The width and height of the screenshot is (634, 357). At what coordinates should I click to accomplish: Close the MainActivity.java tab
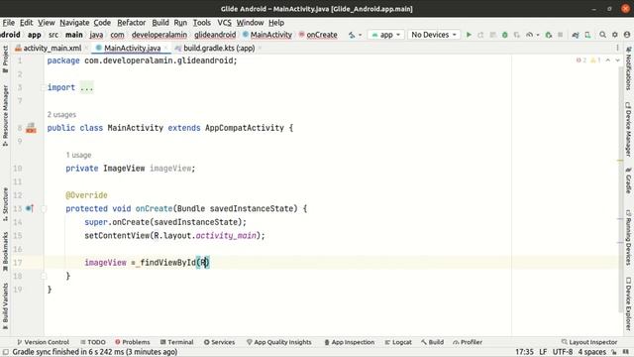pyautogui.click(x=165, y=49)
